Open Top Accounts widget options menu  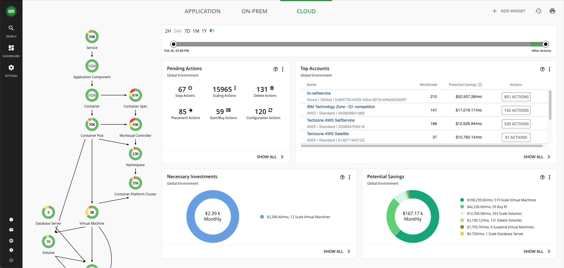[549, 69]
